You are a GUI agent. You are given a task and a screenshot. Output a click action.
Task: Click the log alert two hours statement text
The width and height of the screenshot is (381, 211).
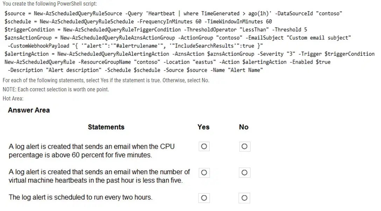point(81,197)
